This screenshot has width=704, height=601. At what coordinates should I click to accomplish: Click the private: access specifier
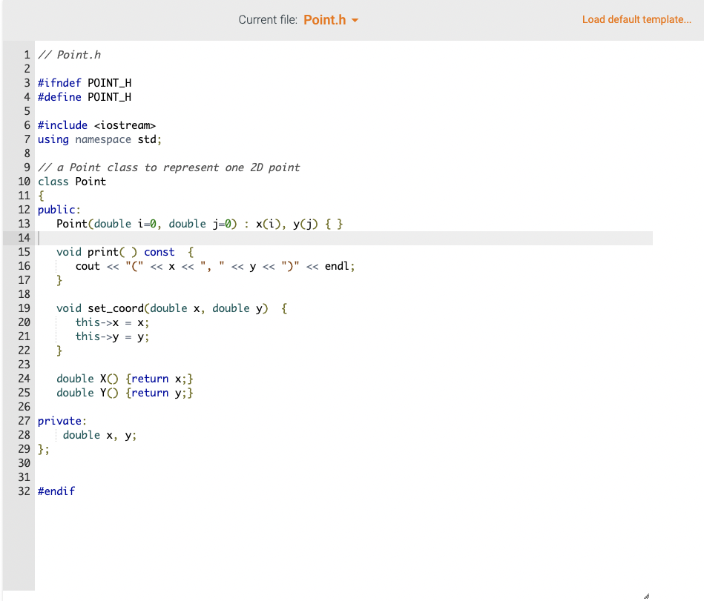point(61,420)
